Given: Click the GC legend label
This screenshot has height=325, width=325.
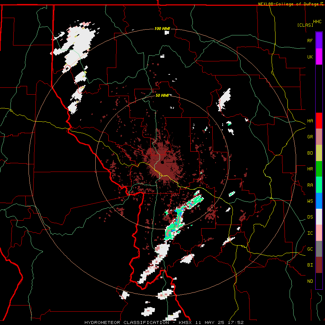Looking at the screenshot, I should [x=310, y=249].
